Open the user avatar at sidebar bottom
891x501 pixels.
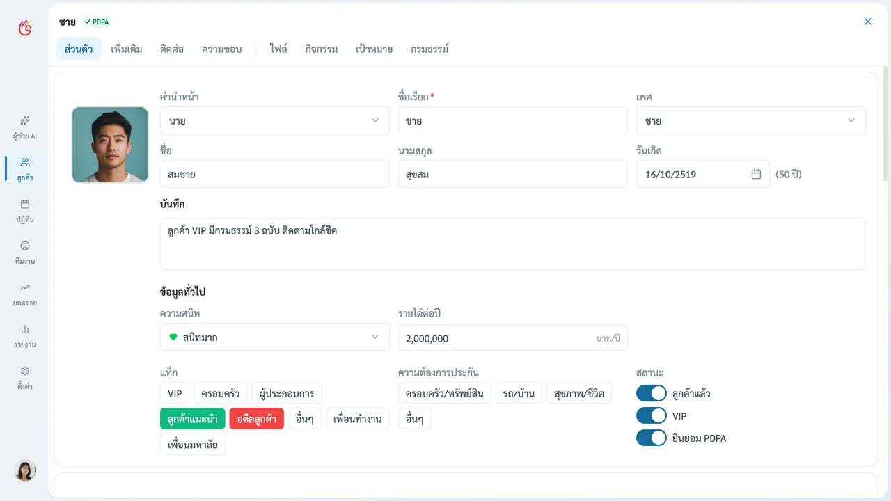25,470
